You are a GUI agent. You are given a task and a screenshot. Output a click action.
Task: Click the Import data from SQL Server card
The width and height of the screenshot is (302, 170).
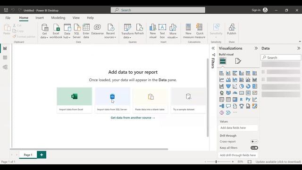[112, 100]
